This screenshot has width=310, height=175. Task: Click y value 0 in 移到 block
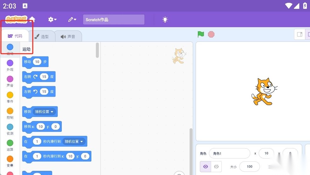(55, 126)
